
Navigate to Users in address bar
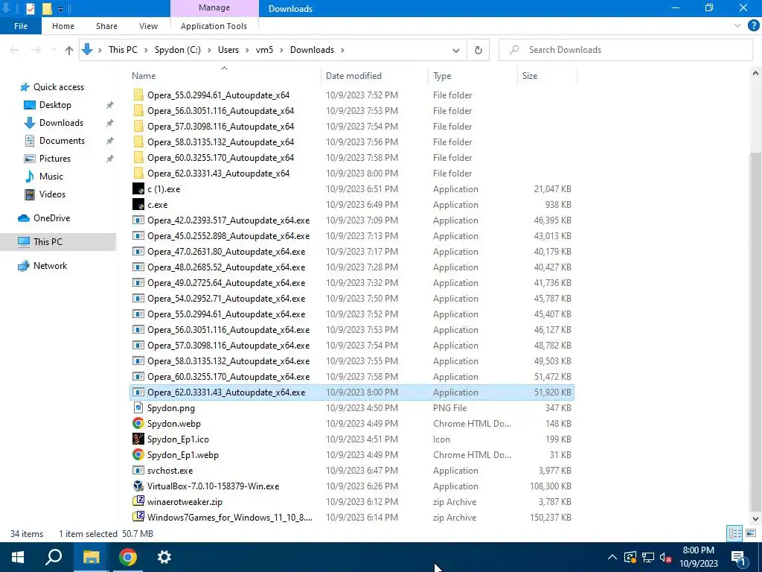228,50
